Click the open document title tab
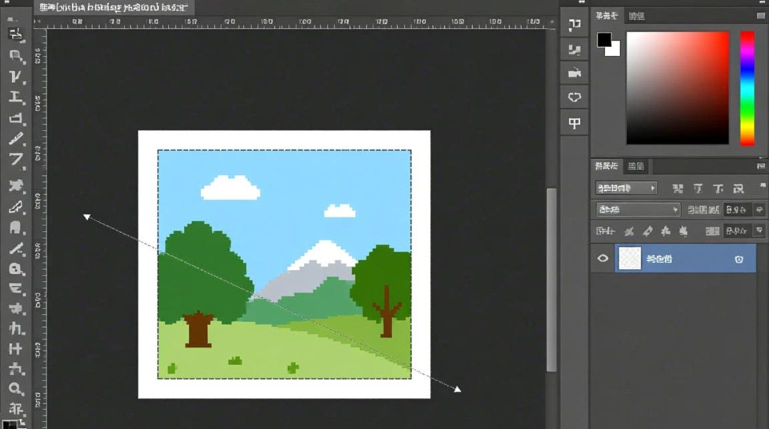Screen dimensions: 769x429 point(113,8)
